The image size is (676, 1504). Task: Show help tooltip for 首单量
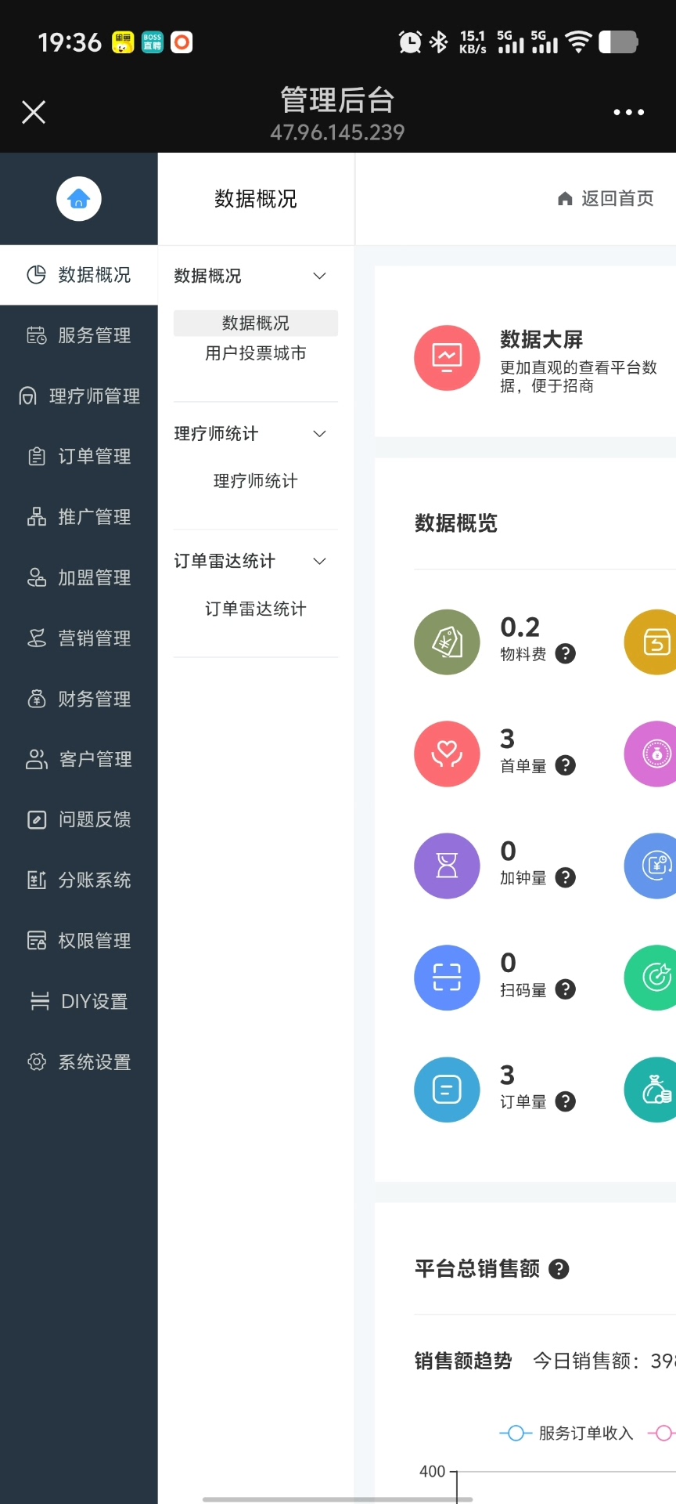point(566,766)
